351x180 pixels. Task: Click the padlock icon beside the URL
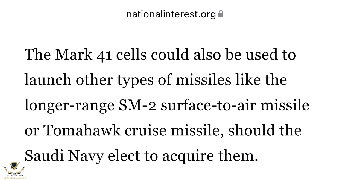221,14
